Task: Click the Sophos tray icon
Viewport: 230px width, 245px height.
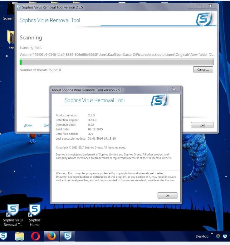Action: [225, 236]
